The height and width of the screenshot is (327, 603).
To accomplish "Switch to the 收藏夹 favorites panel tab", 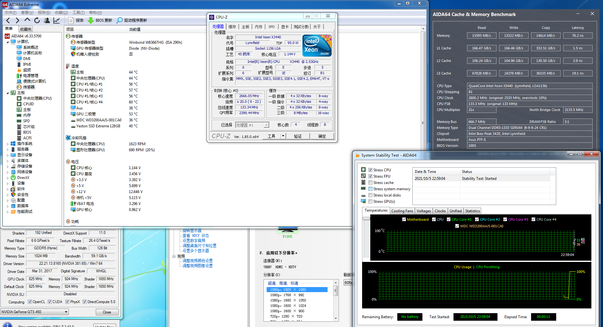I will pyautogui.click(x=25, y=29).
